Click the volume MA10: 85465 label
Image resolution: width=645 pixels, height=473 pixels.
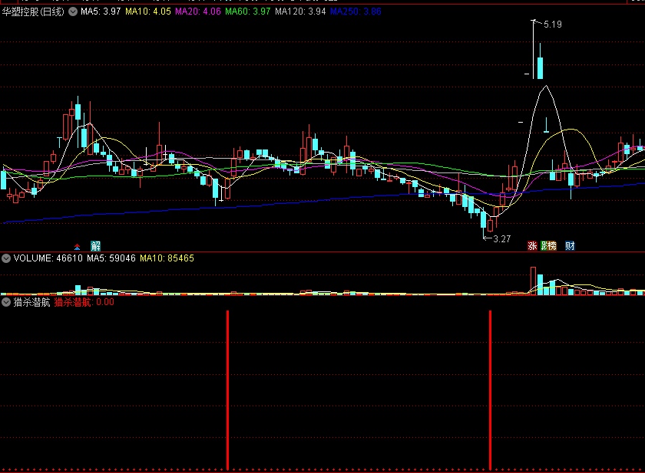point(167,258)
